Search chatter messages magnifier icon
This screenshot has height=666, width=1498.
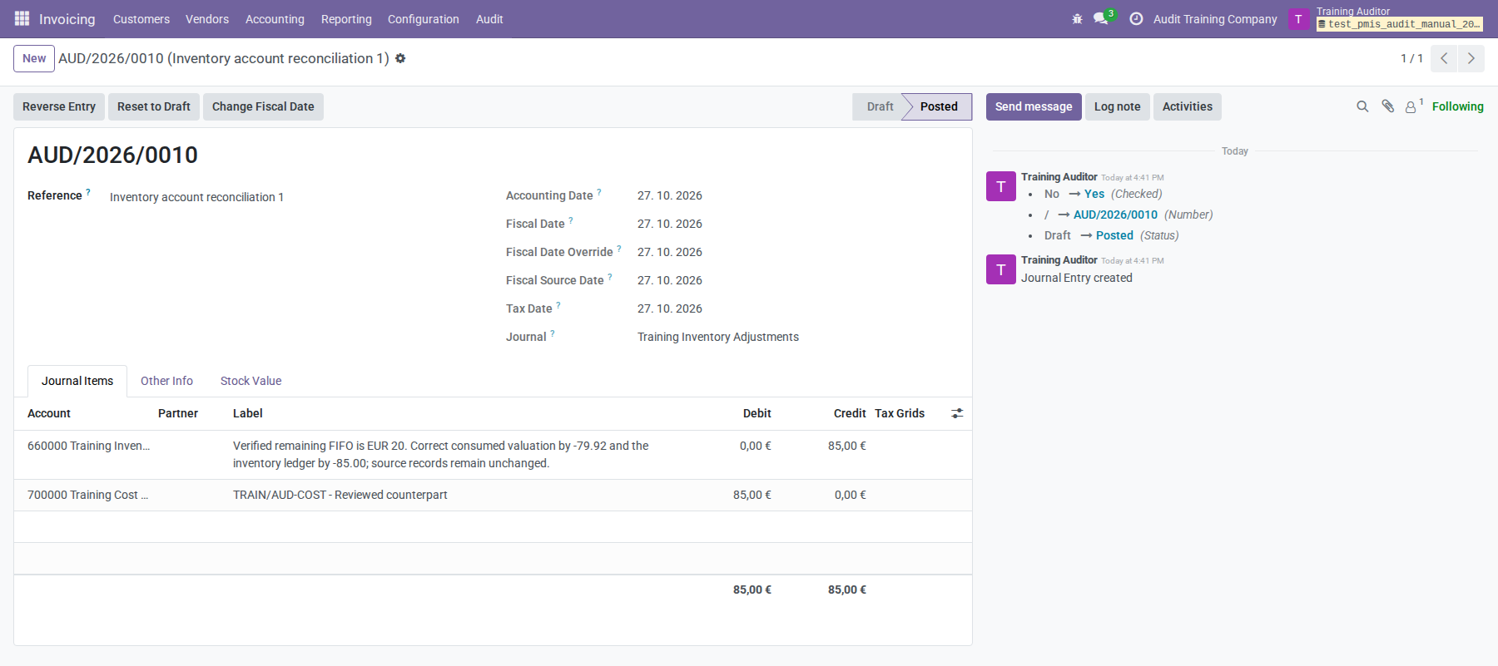1362,106
